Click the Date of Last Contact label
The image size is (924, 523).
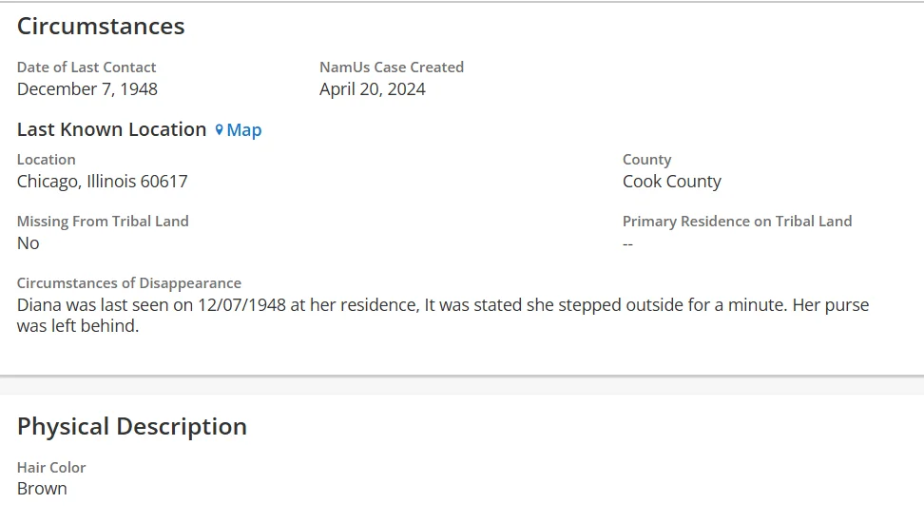87,68
